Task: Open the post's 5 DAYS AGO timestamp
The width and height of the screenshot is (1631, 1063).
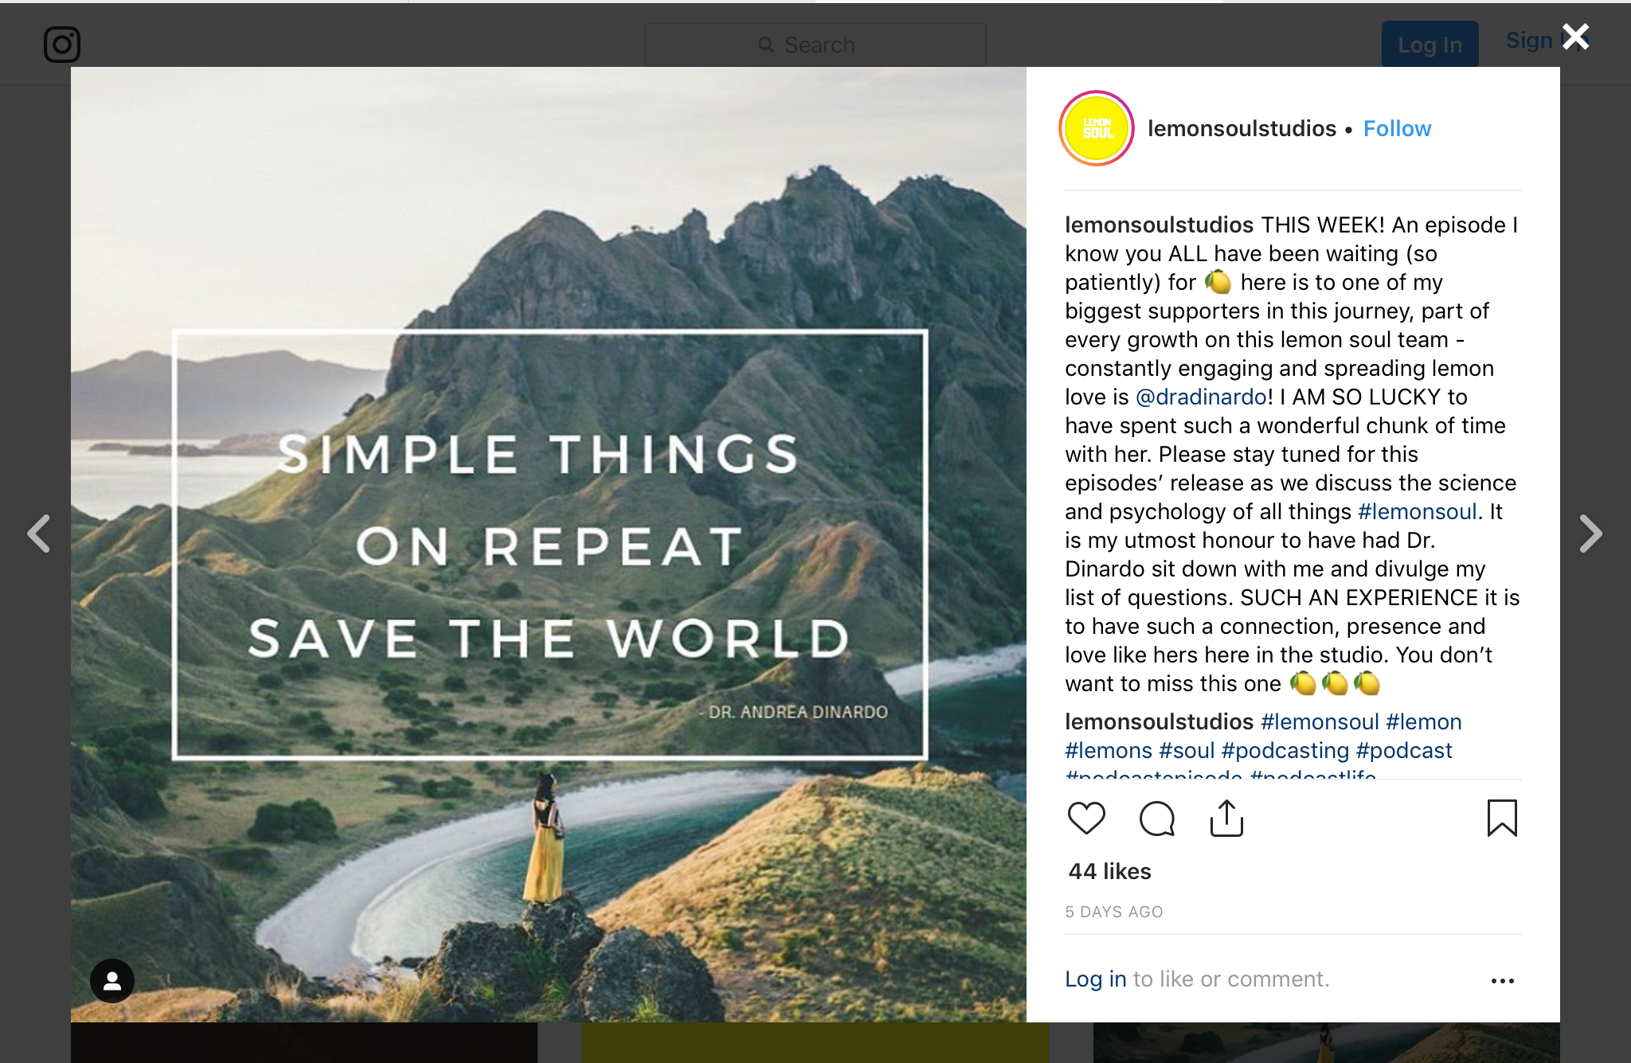Action: click(x=1114, y=913)
